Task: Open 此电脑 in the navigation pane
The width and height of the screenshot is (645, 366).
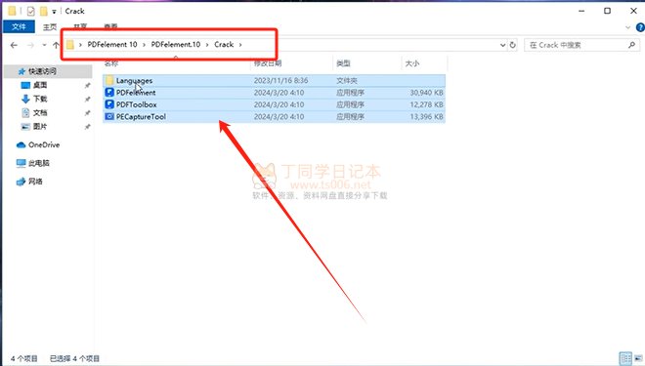Action: [39, 163]
